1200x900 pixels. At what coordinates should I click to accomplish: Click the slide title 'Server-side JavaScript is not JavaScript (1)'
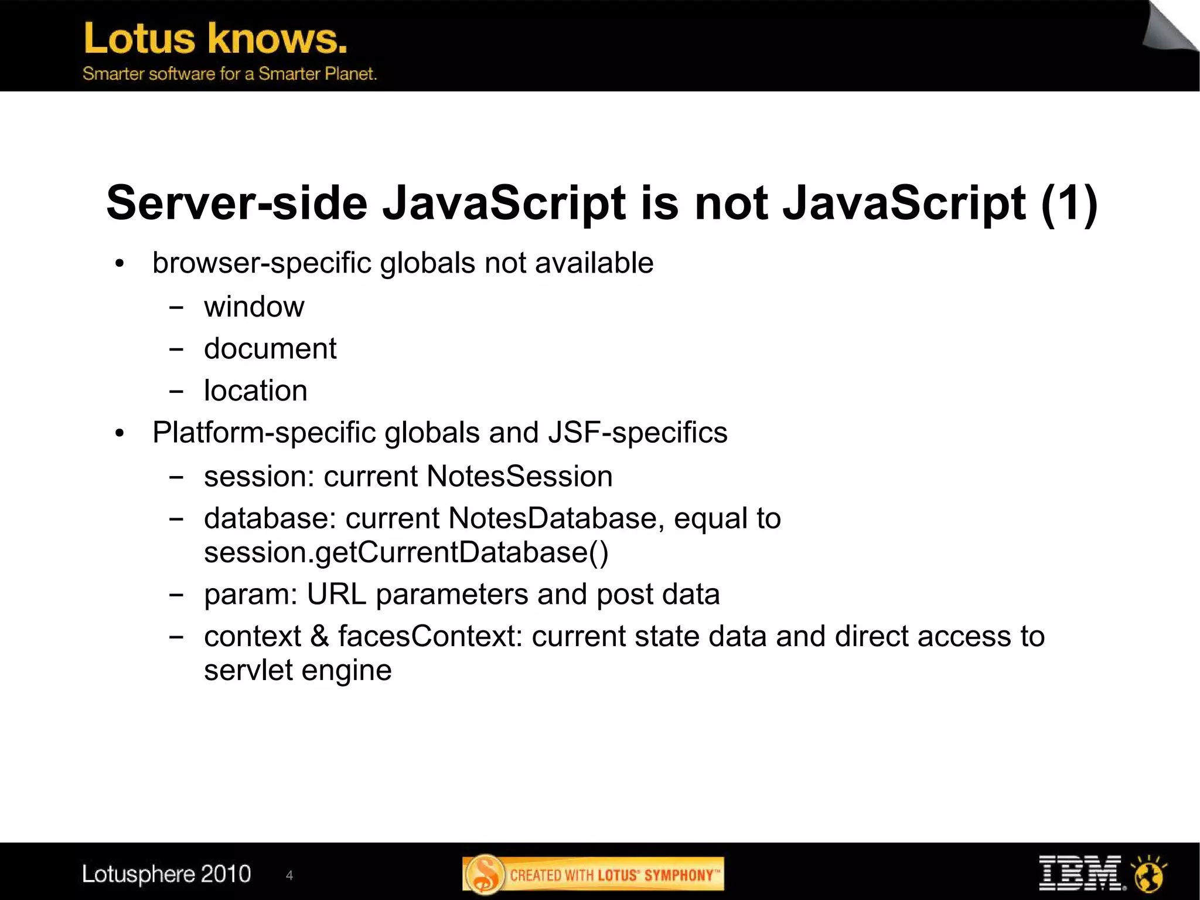tap(602, 203)
